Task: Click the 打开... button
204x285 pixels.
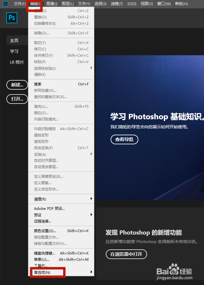Action: click(x=17, y=99)
